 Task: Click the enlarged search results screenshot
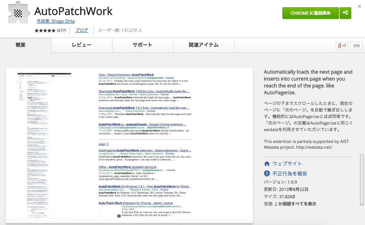point(145,145)
